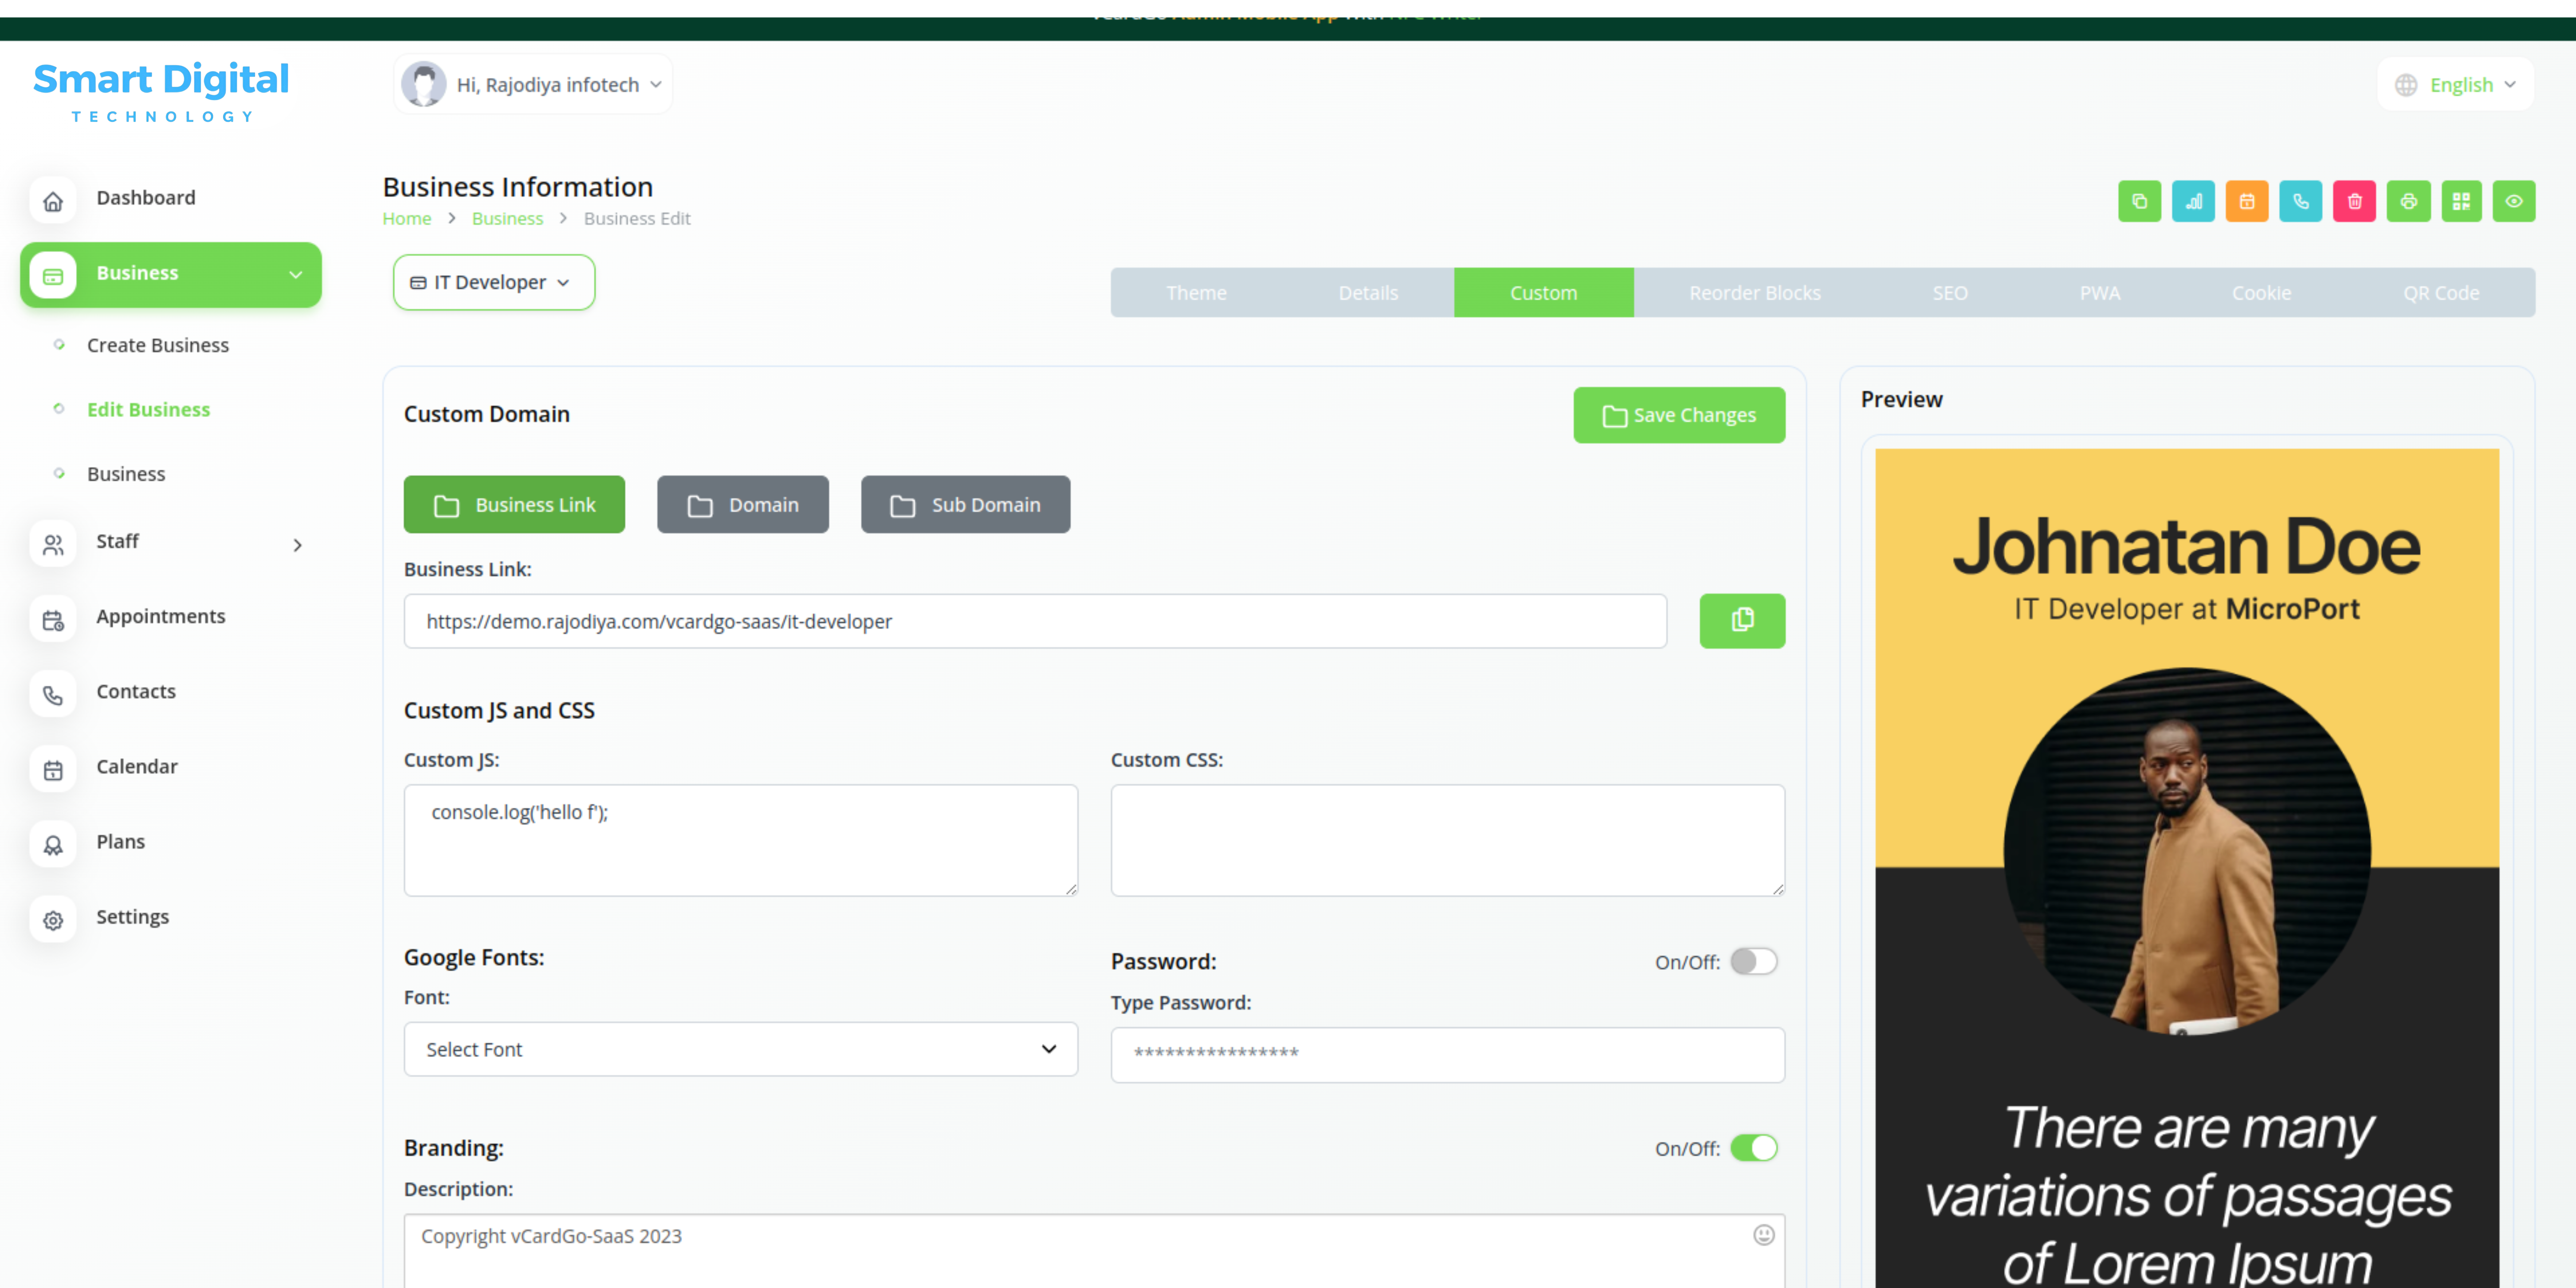
Task: Click the Settings gear icon
Action: 53,920
